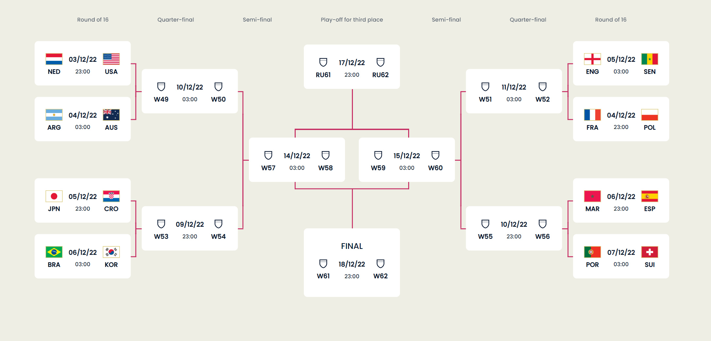Select the Japan flag icon
The height and width of the screenshot is (341, 711).
click(x=54, y=196)
